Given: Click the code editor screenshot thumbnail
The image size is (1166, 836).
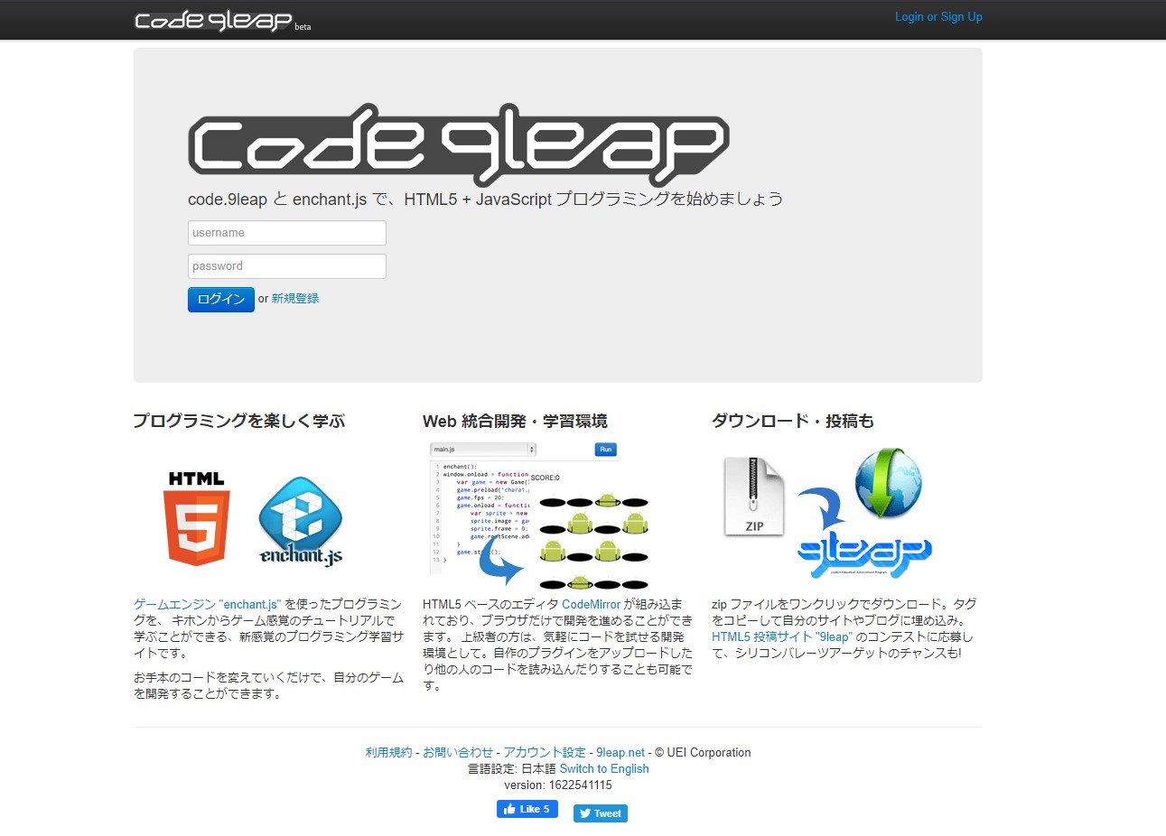Looking at the screenshot, I should [x=539, y=515].
